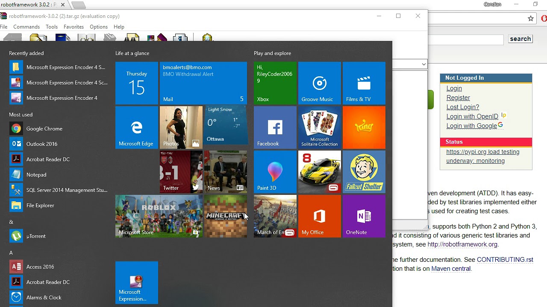Open the Lost Login? link
Viewport: 547px width, 307px height.
463,107
